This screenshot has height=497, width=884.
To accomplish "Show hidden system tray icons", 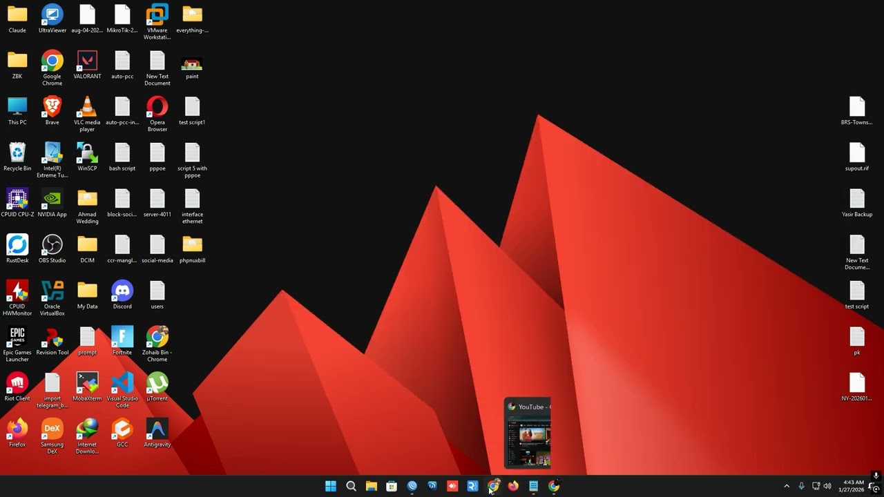I will click(787, 486).
